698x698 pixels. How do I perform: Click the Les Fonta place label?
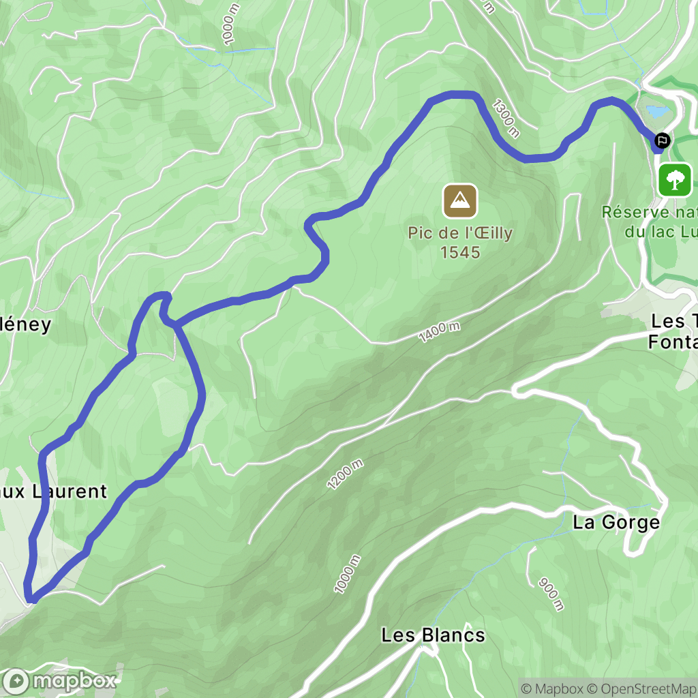tap(673, 331)
